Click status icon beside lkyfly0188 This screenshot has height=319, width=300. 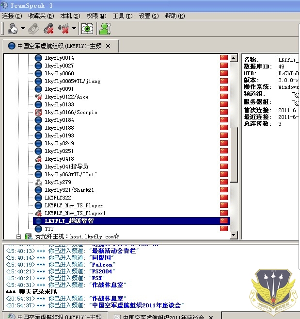click(38, 128)
